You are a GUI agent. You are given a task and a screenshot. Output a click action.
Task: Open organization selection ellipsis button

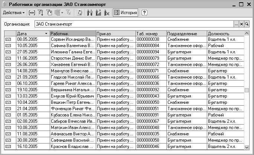tap(236, 24)
